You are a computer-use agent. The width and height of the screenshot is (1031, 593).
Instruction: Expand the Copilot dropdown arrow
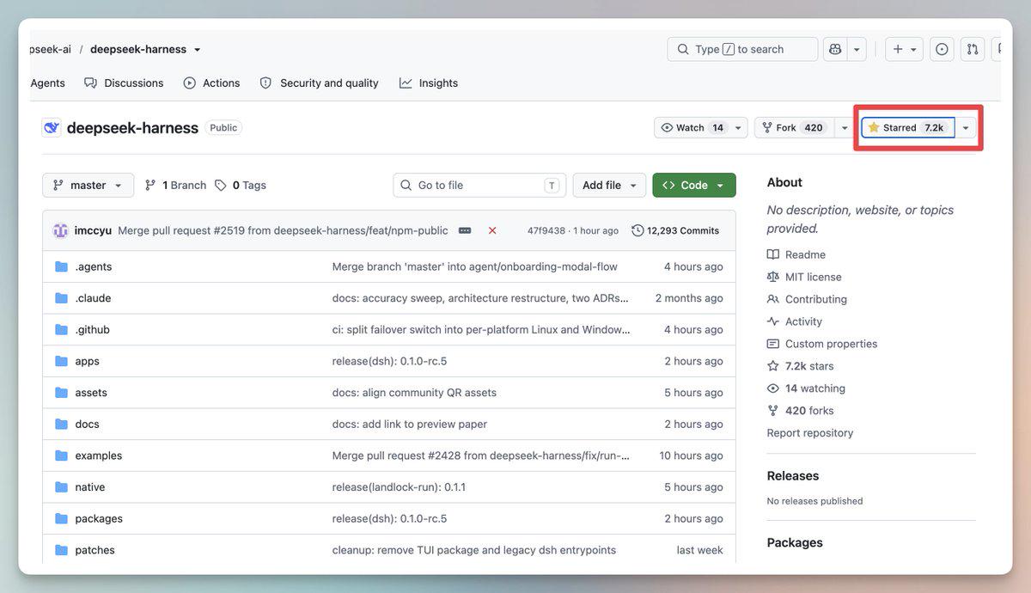857,49
